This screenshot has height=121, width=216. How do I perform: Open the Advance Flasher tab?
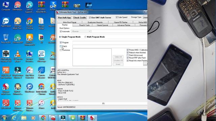point(124,25)
